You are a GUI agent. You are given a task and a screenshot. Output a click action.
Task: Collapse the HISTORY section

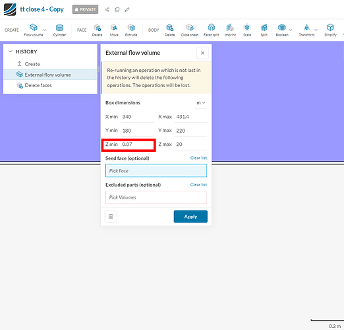(10, 51)
